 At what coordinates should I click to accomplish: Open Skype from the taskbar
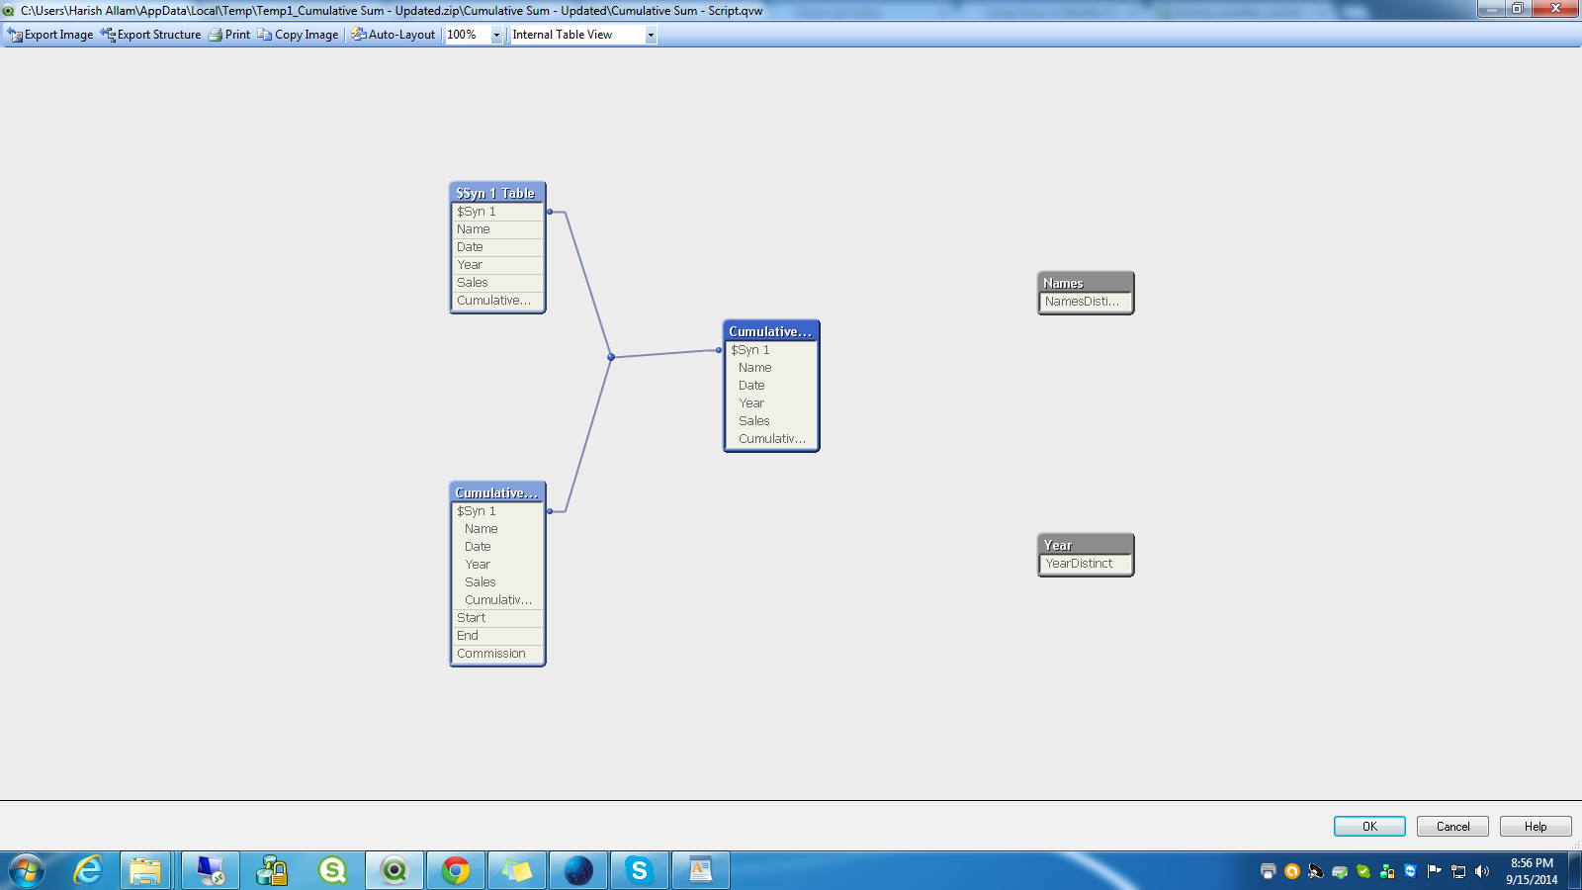click(640, 870)
